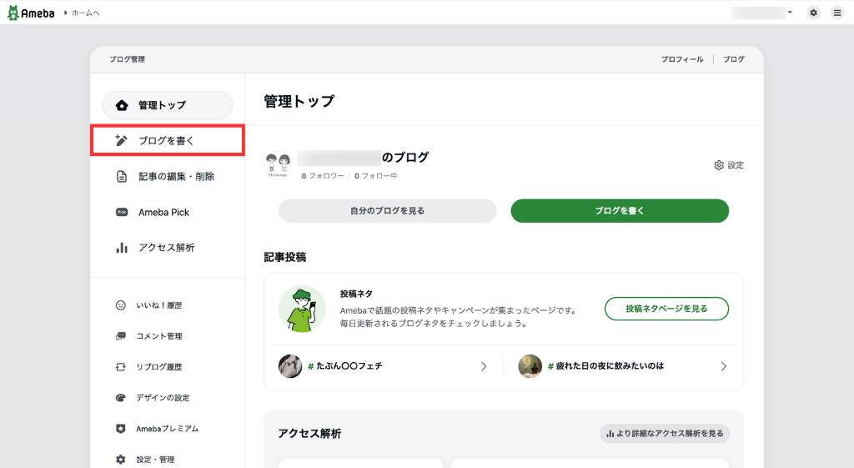Click 自分のブログを見る button
854x468 pixels.
point(387,211)
